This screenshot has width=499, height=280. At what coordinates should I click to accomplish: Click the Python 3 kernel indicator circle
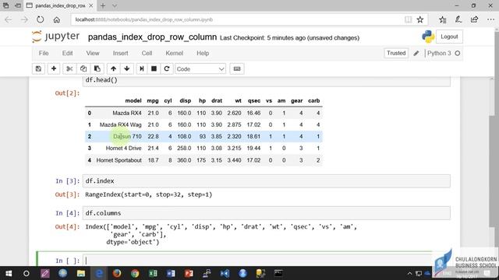pos(458,54)
